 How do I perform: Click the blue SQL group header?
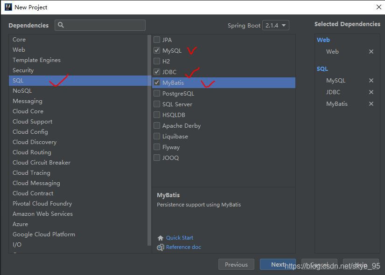click(x=322, y=69)
